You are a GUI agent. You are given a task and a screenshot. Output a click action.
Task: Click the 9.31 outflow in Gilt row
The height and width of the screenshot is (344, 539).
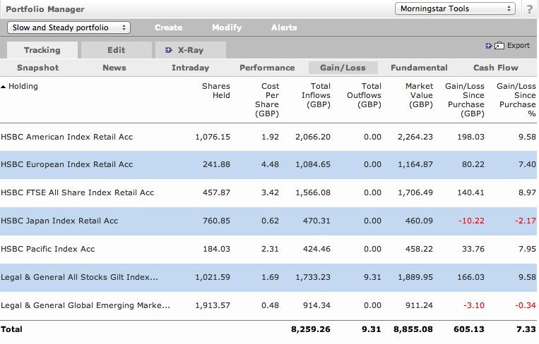pos(372,277)
